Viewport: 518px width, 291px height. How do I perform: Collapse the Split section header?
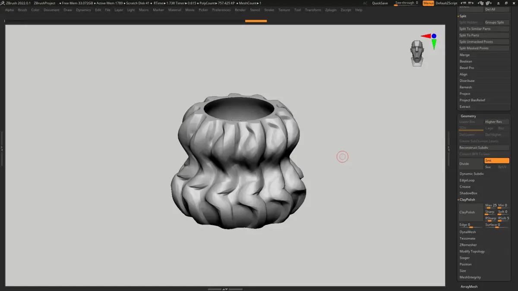(463, 16)
